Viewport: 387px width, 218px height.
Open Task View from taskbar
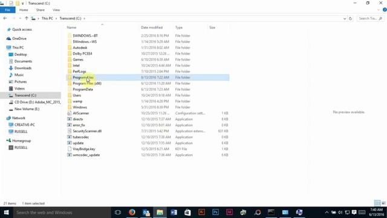[x=118, y=213]
